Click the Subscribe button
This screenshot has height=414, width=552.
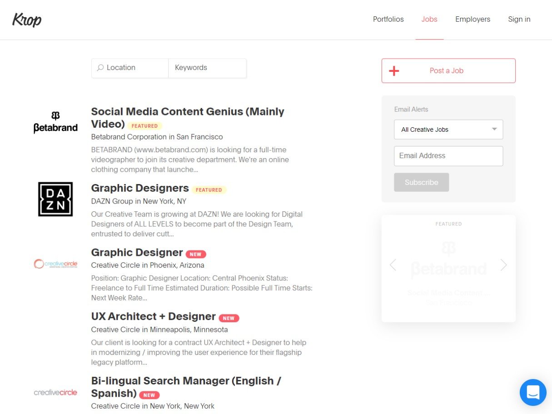(421, 182)
